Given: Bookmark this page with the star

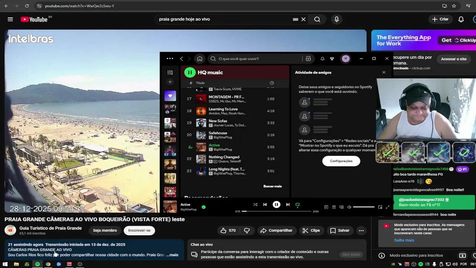Looking at the screenshot, I should [x=454, y=6].
